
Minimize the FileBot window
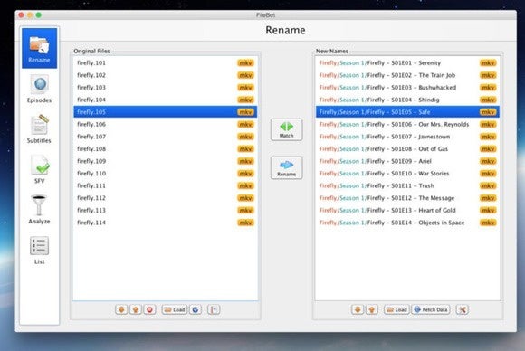(30, 15)
